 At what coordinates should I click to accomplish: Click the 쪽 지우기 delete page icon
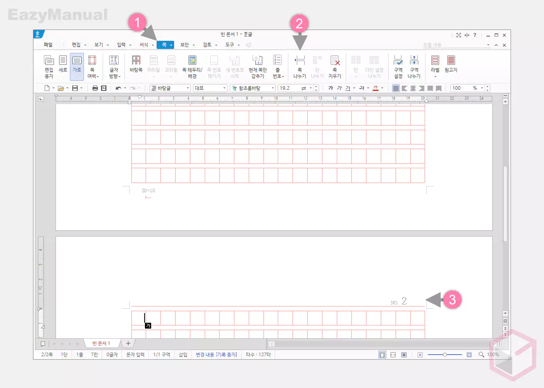(335, 66)
